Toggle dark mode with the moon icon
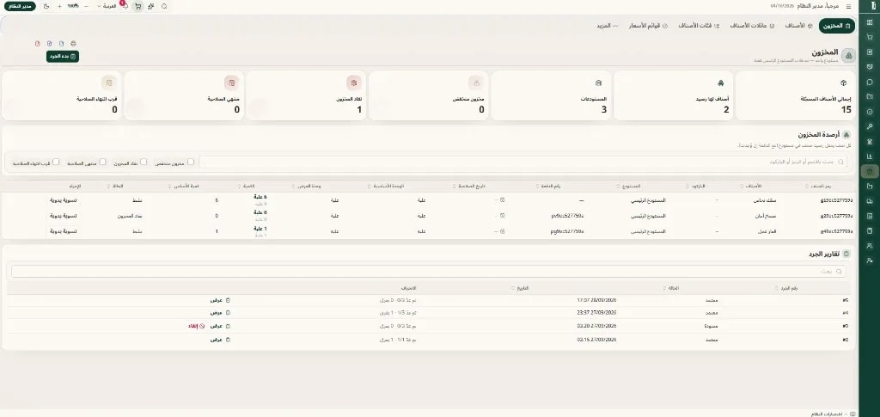This screenshot has height=417, width=880. pos(46,6)
